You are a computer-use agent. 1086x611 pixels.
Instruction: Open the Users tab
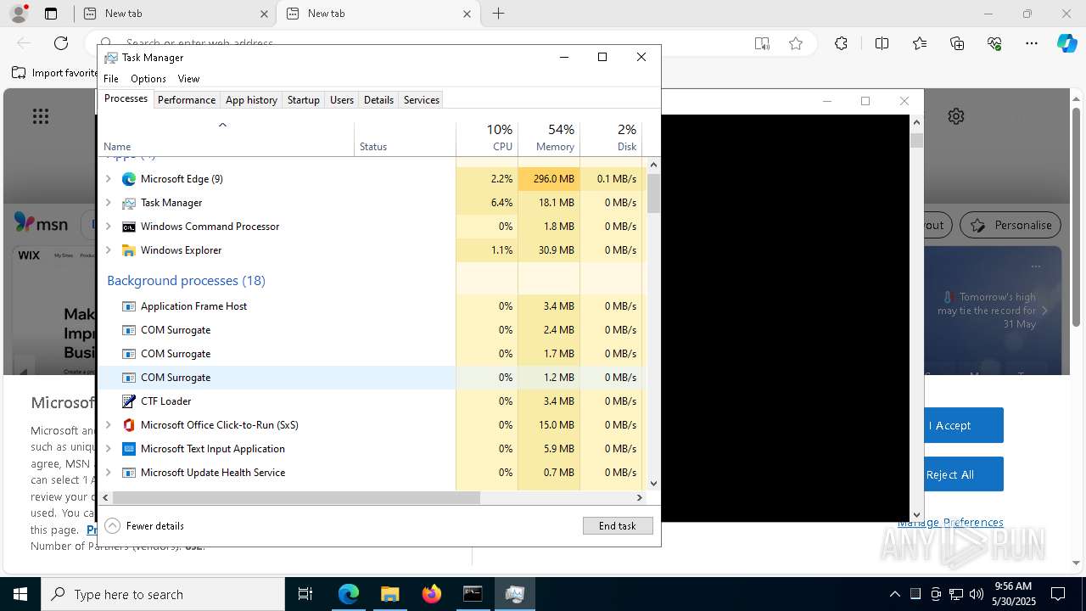tap(342, 100)
